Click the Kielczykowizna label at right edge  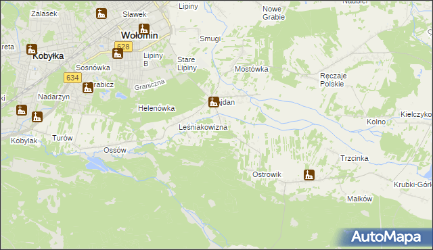[x=416, y=114]
